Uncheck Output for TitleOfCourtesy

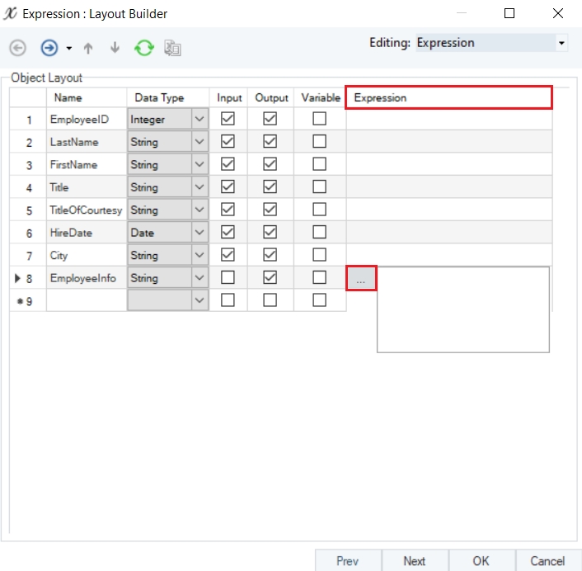point(270,210)
